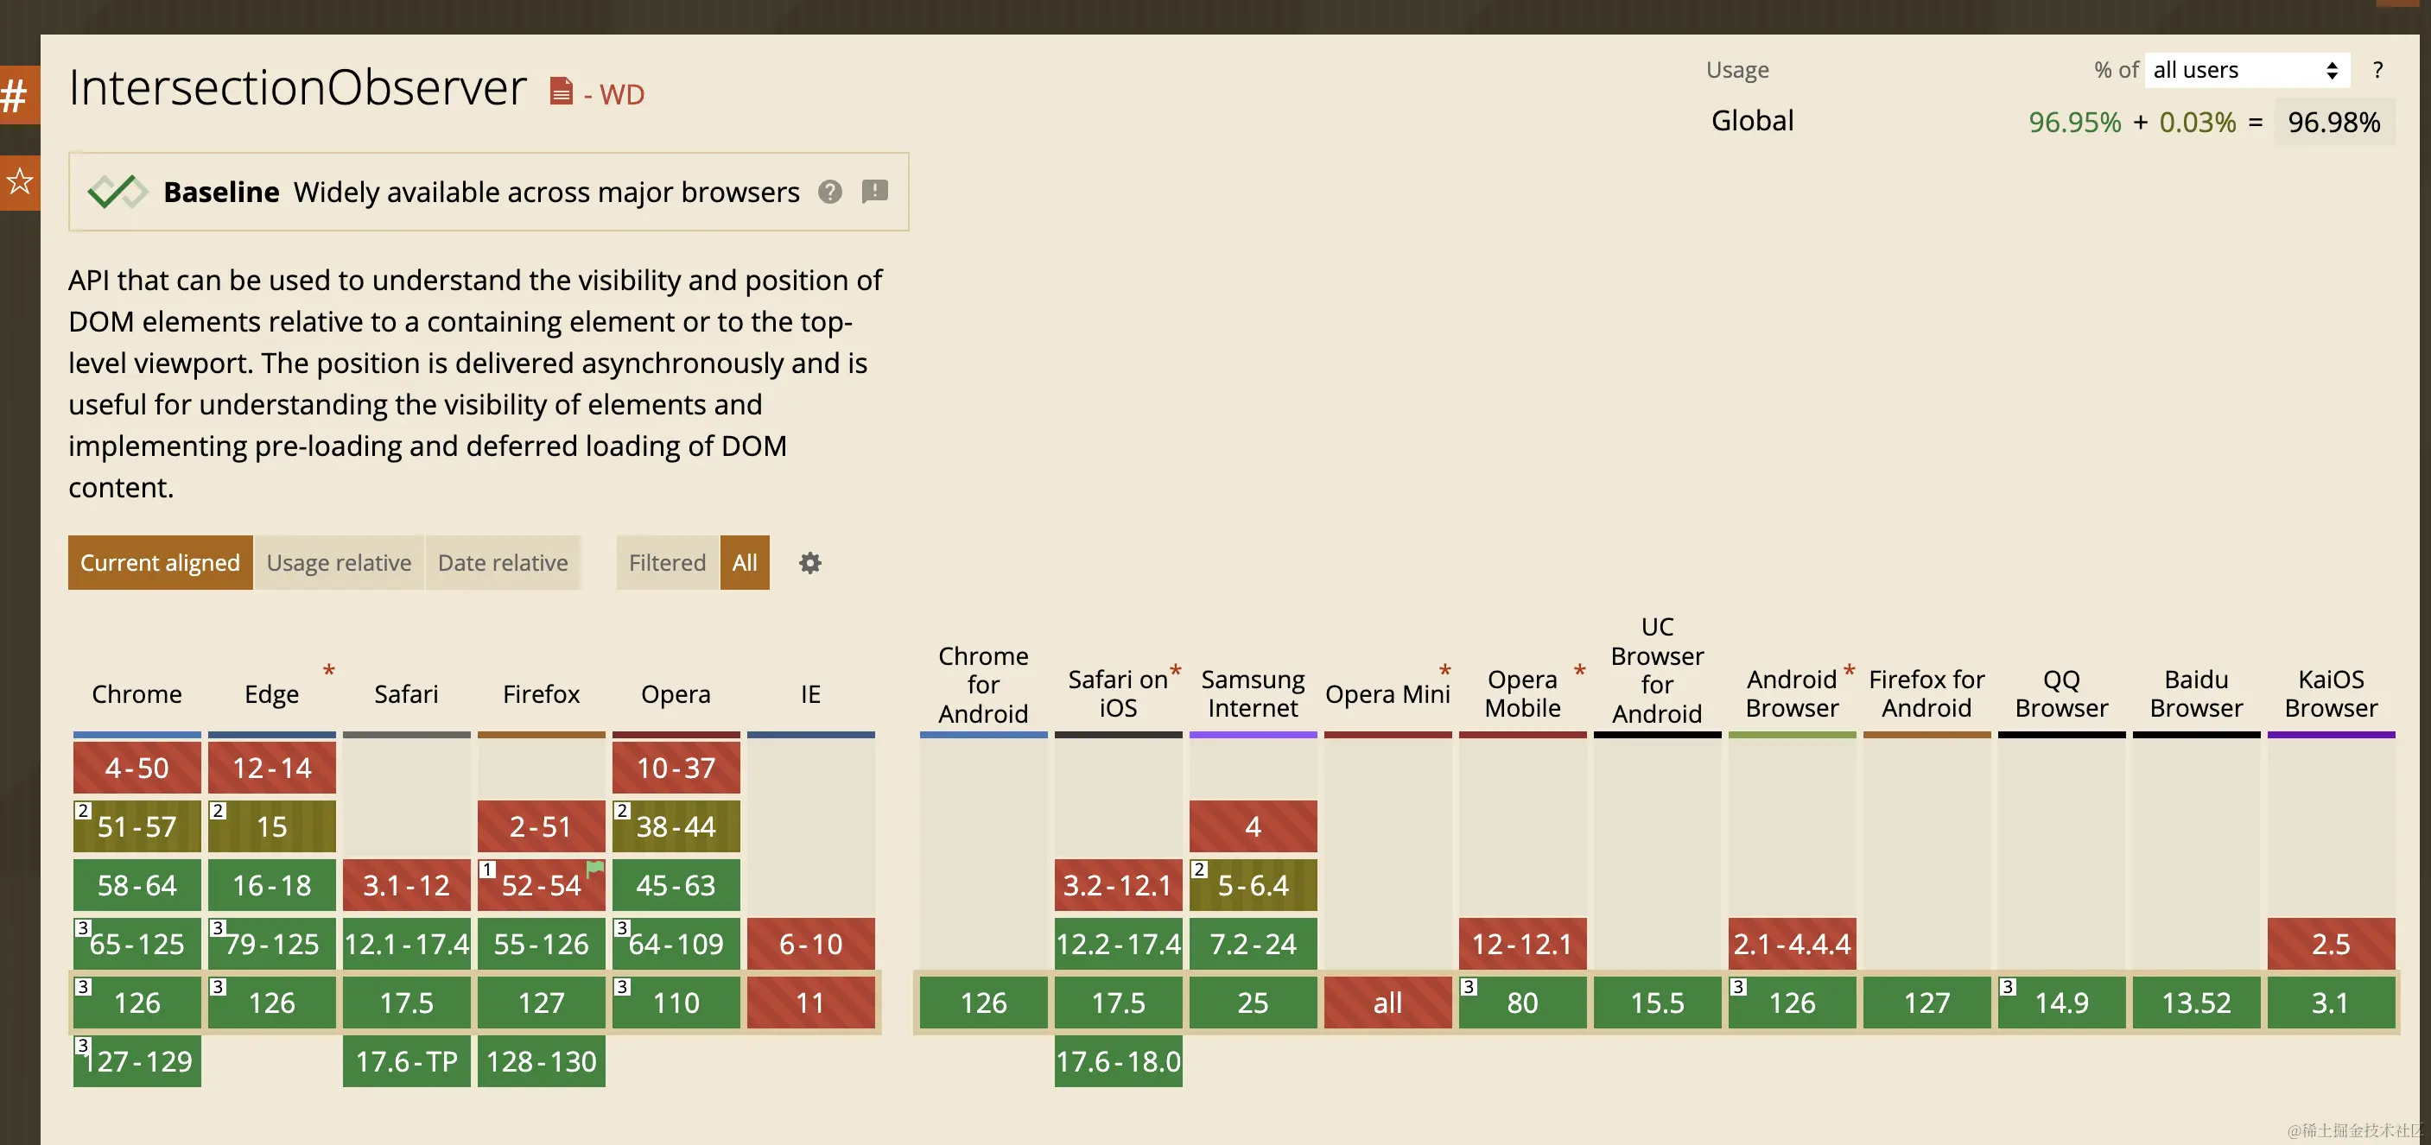Switch to Date relative view
The image size is (2431, 1145).
click(502, 563)
